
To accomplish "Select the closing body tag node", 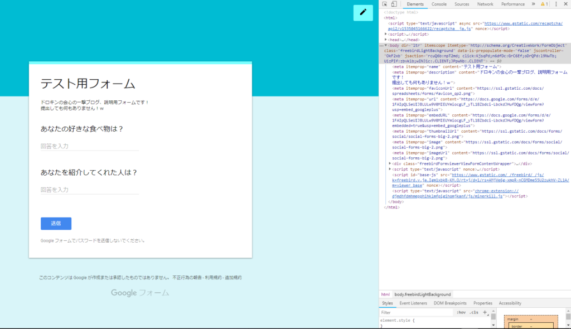I will 396,202.
